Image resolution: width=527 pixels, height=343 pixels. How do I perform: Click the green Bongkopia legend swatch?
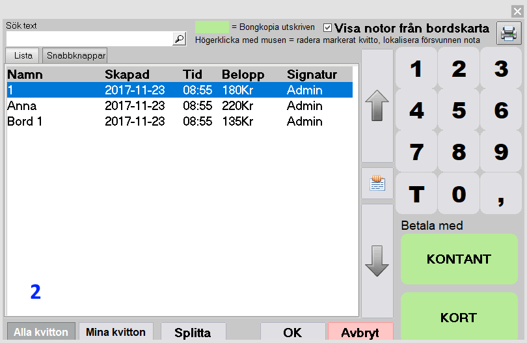[212, 27]
